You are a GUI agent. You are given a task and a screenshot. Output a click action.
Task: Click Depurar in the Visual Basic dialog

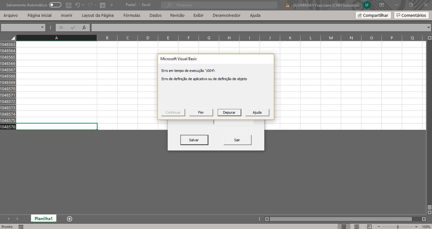(229, 112)
